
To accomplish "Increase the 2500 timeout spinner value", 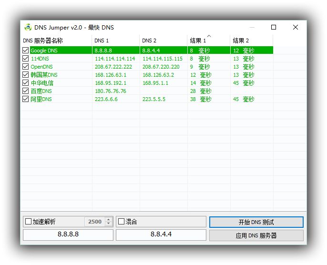I will 109,220.
